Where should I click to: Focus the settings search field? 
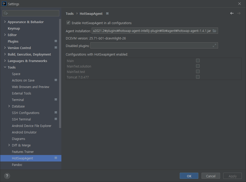tap(31, 13)
